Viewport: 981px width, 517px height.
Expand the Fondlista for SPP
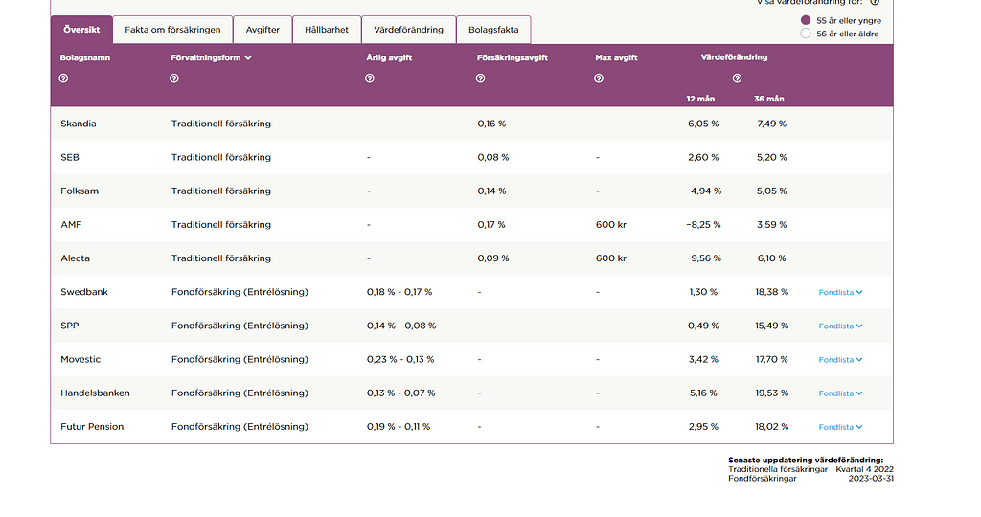[840, 326]
